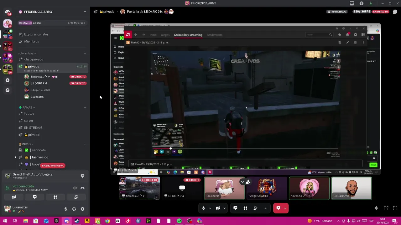401x225 pixels.
Task: Show hidden system tray icons
Action: click(x=338, y=221)
